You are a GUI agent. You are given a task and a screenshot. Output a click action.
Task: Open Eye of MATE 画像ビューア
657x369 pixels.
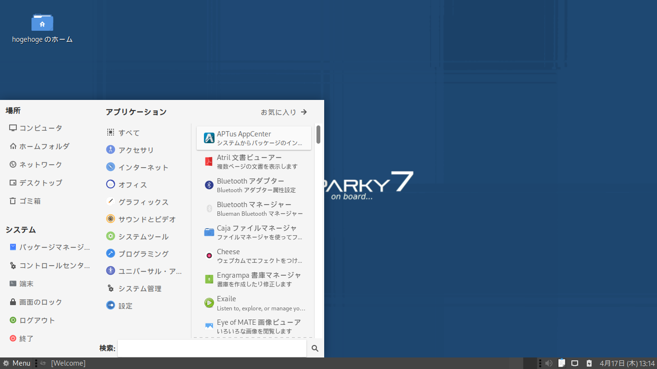click(x=254, y=326)
